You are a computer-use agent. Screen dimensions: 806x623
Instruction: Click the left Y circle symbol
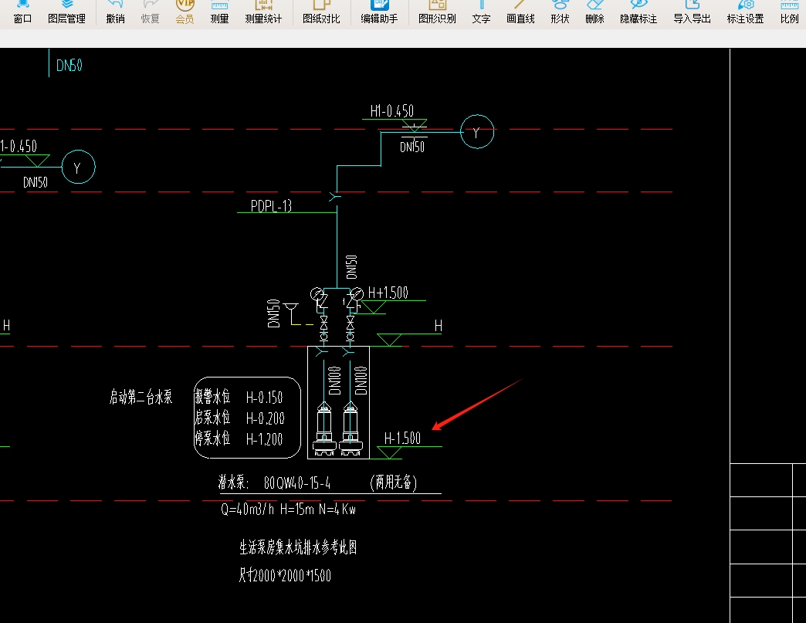pyautogui.click(x=78, y=167)
